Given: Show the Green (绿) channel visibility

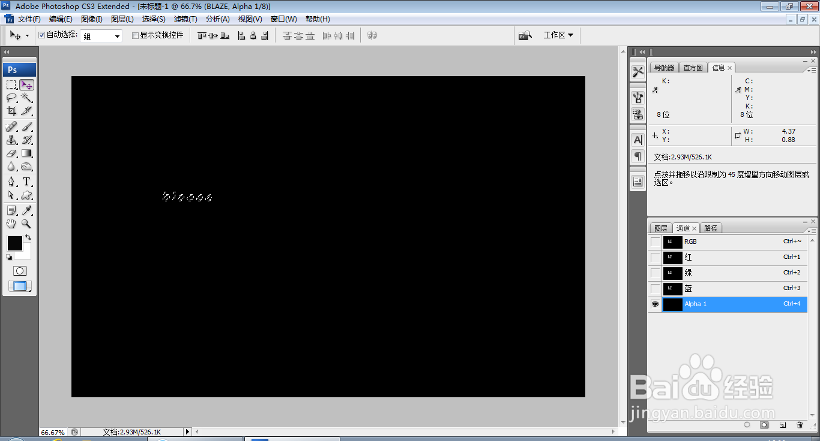Looking at the screenshot, I should 655,273.
